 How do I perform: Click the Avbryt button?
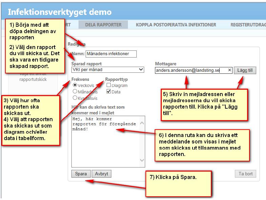click(102, 174)
